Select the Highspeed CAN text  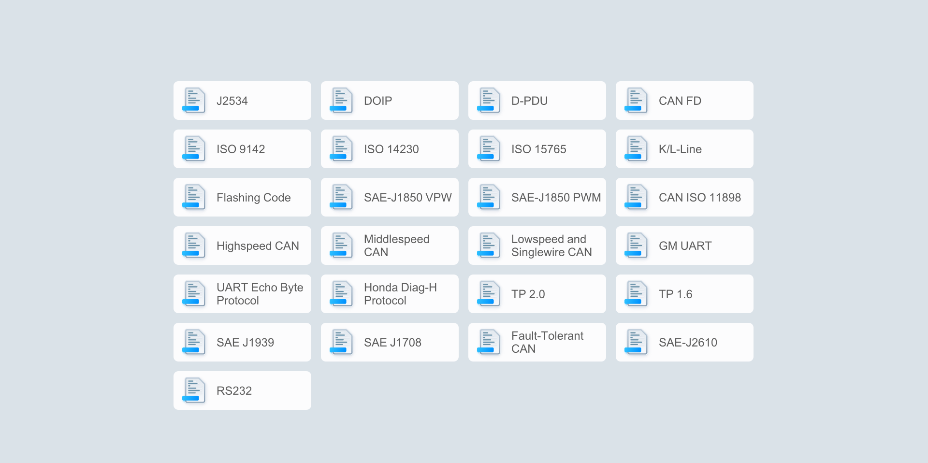point(258,246)
